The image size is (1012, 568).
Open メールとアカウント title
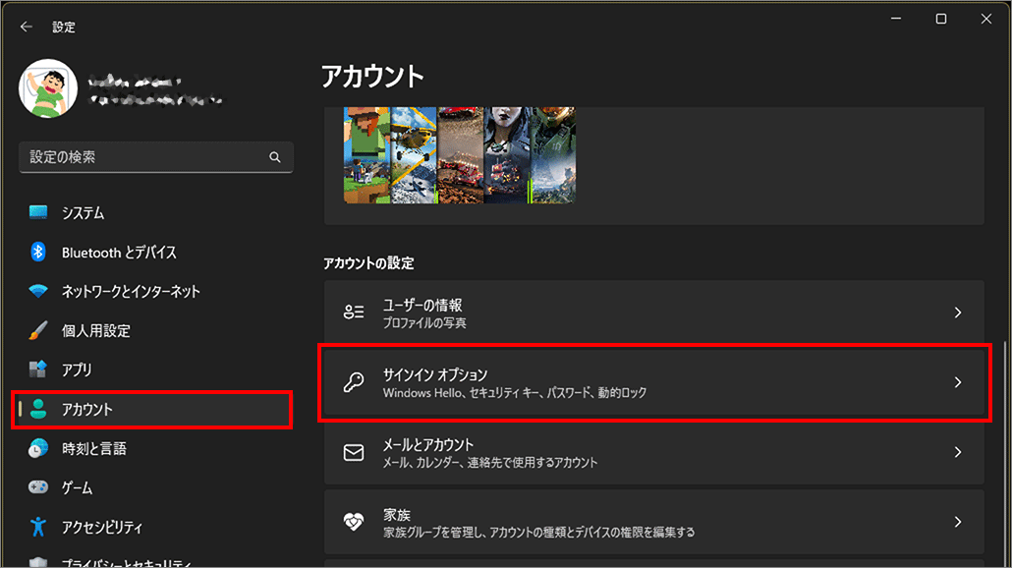428,445
